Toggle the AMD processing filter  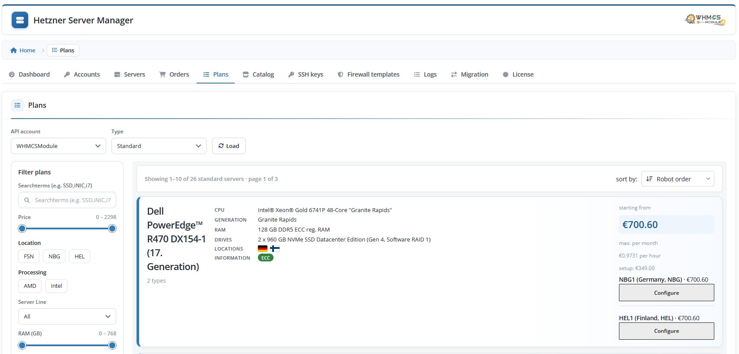[30, 286]
